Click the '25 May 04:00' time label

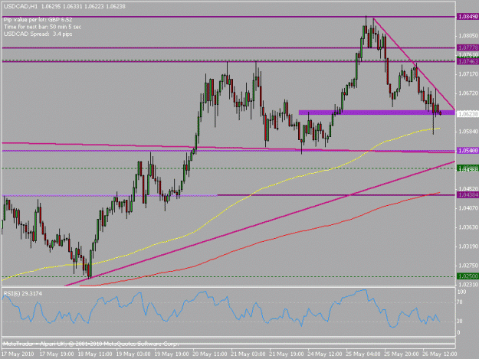click(x=363, y=354)
